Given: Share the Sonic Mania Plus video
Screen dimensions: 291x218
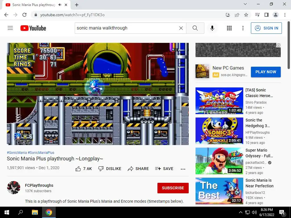Looking at the screenshot, I should tap(138, 169).
